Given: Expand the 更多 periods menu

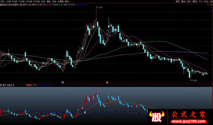Looking at the screenshot, I should (68, 1).
